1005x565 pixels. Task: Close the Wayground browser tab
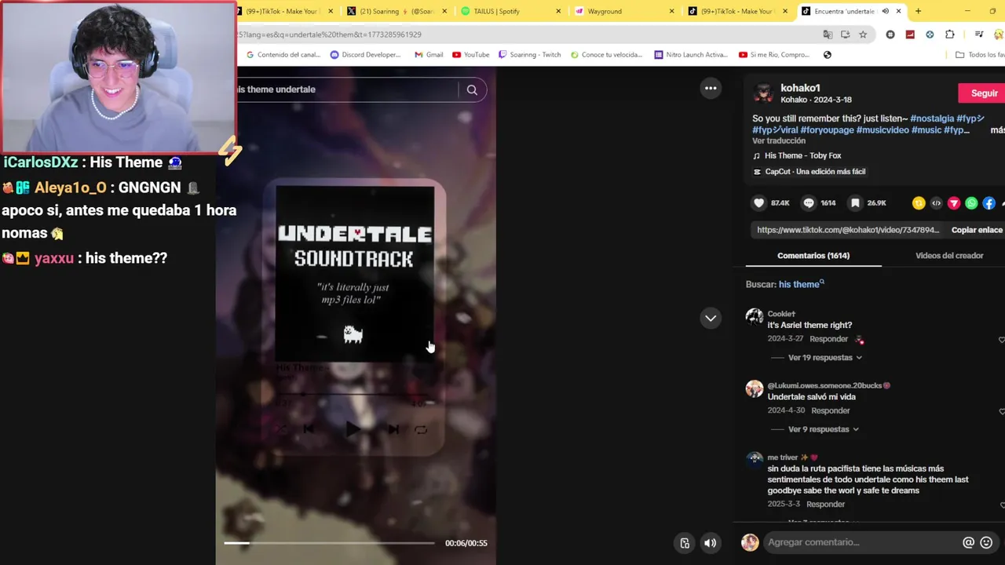pyautogui.click(x=671, y=11)
